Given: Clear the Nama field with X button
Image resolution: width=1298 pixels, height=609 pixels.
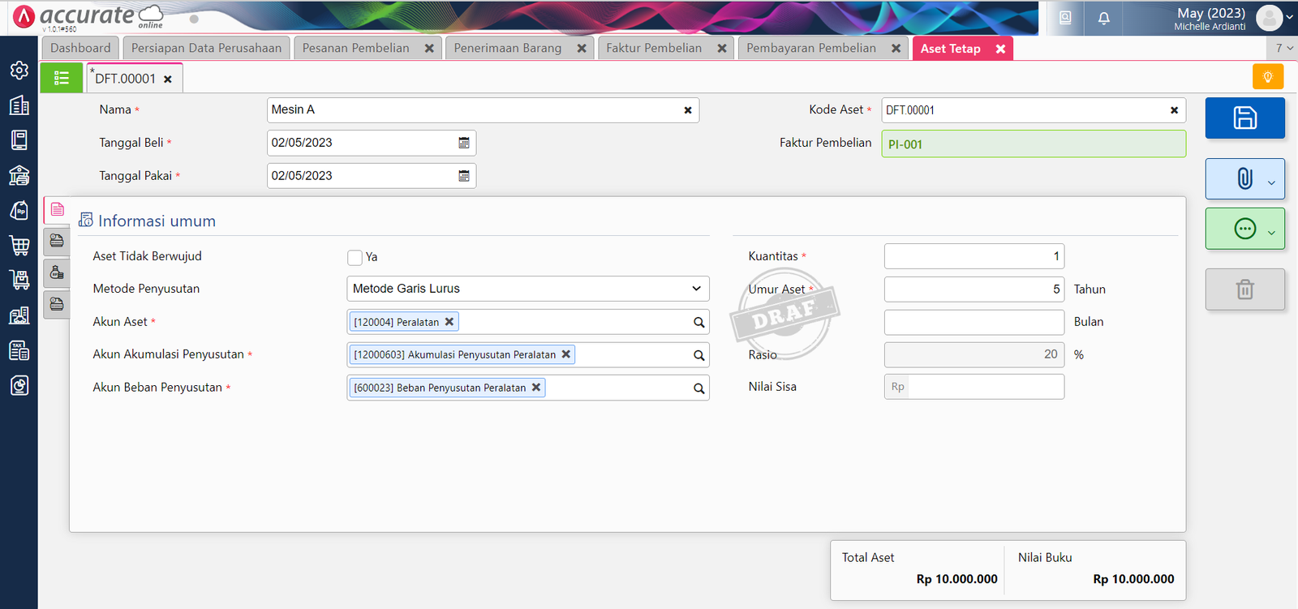Looking at the screenshot, I should pos(688,110).
